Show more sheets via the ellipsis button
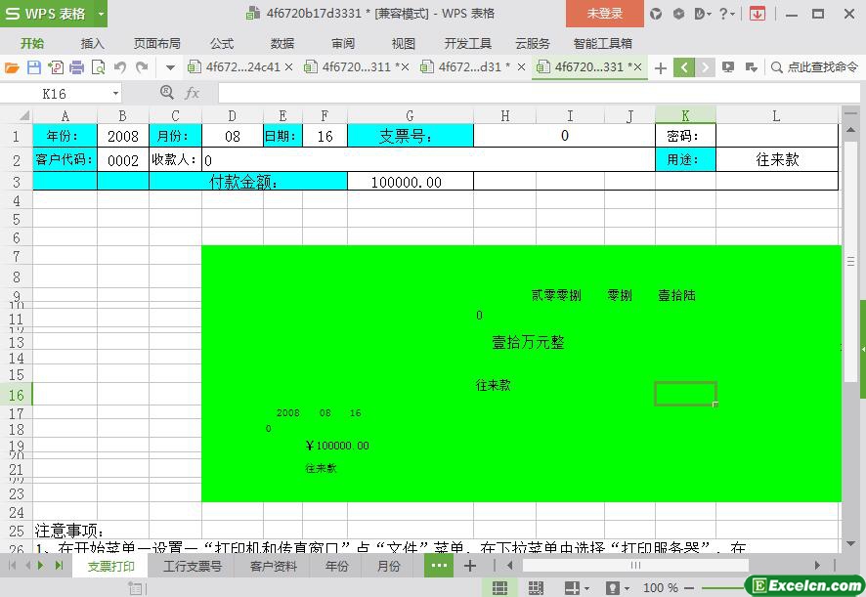866x597 pixels. (x=439, y=566)
